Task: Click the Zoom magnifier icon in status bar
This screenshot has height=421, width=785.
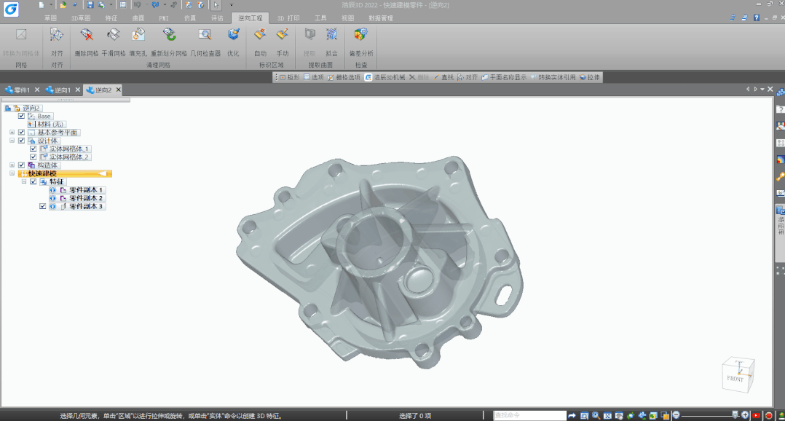Action: [x=596, y=415]
